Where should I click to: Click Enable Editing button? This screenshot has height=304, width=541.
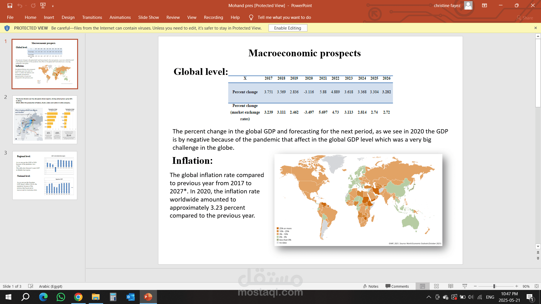288,28
